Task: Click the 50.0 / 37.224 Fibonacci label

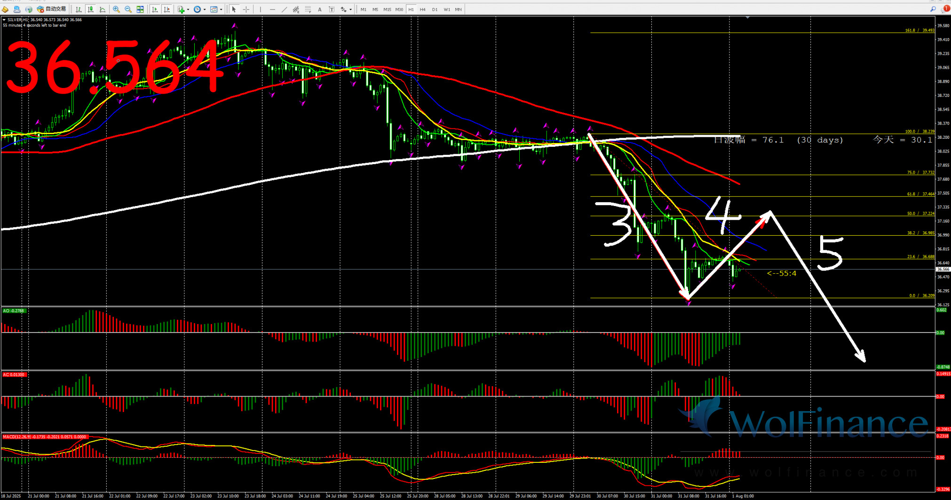Action: 920,214
